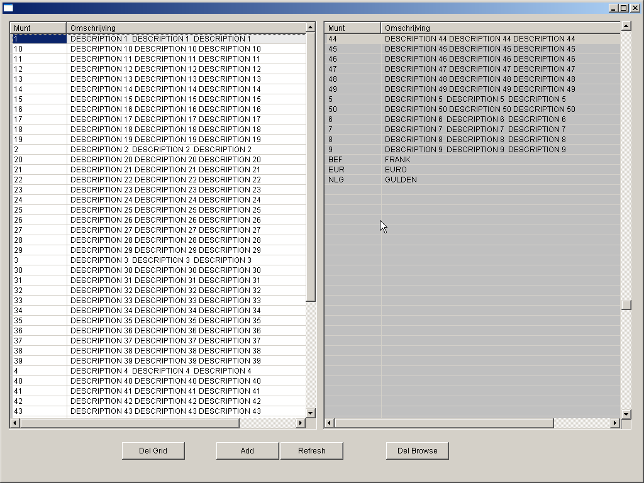Click the EURO description cell
The width and height of the screenshot is (644, 483).
coord(501,170)
